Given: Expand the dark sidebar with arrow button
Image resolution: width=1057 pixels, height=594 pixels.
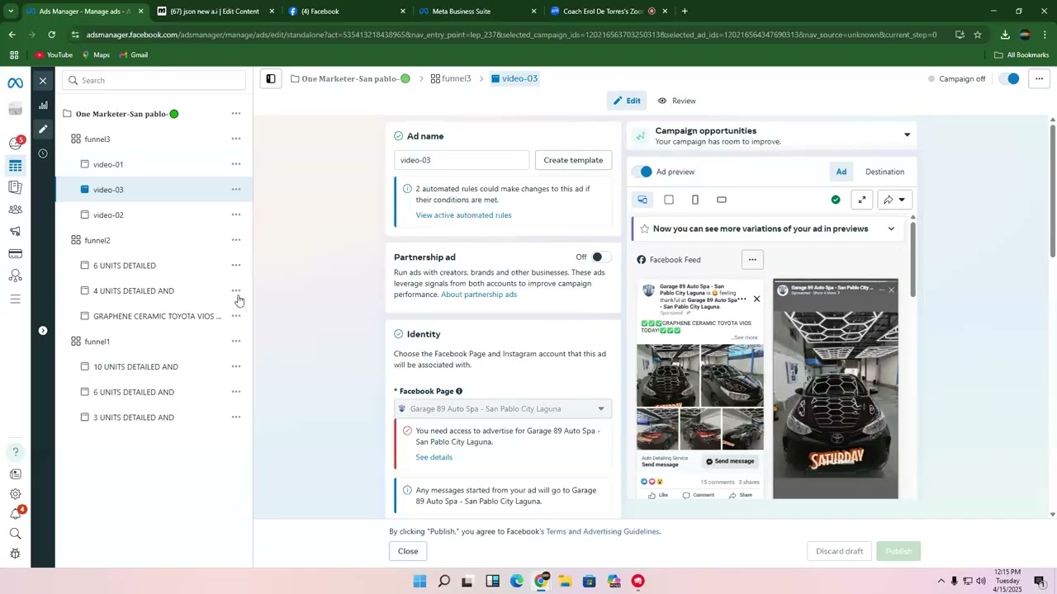Looking at the screenshot, I should tap(43, 331).
